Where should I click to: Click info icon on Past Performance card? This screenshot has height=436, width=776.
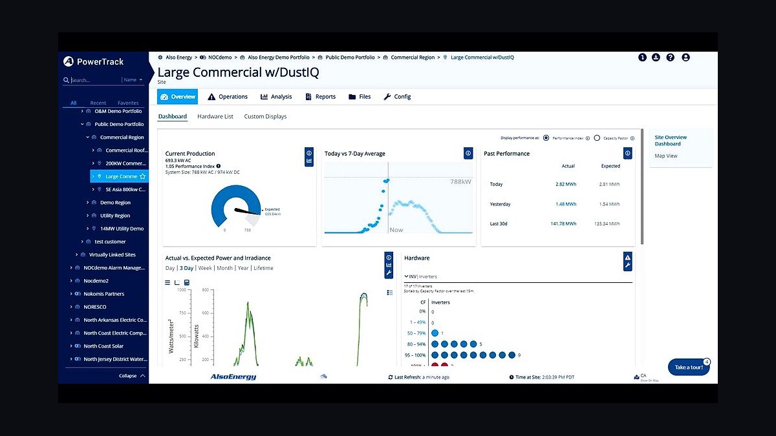627,153
